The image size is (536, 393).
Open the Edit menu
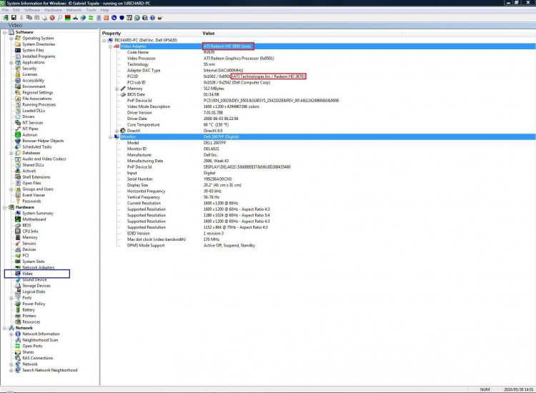16,10
